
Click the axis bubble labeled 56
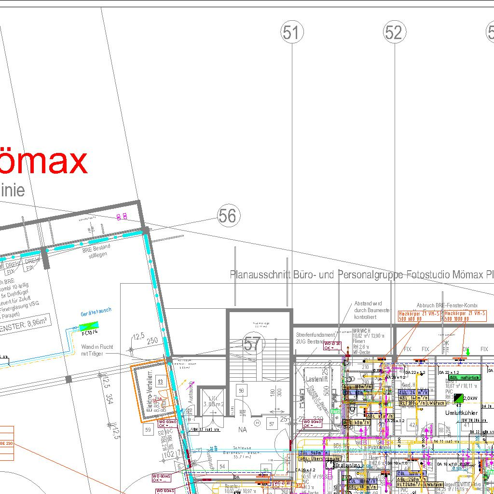click(228, 216)
